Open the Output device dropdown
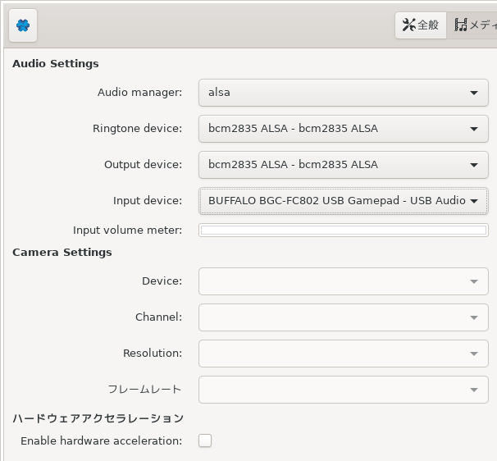Viewport: 497px width, 461px height. tap(344, 165)
